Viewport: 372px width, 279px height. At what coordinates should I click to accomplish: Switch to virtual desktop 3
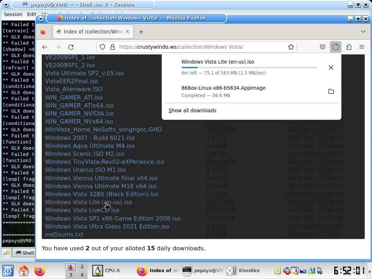(x=71, y=275)
